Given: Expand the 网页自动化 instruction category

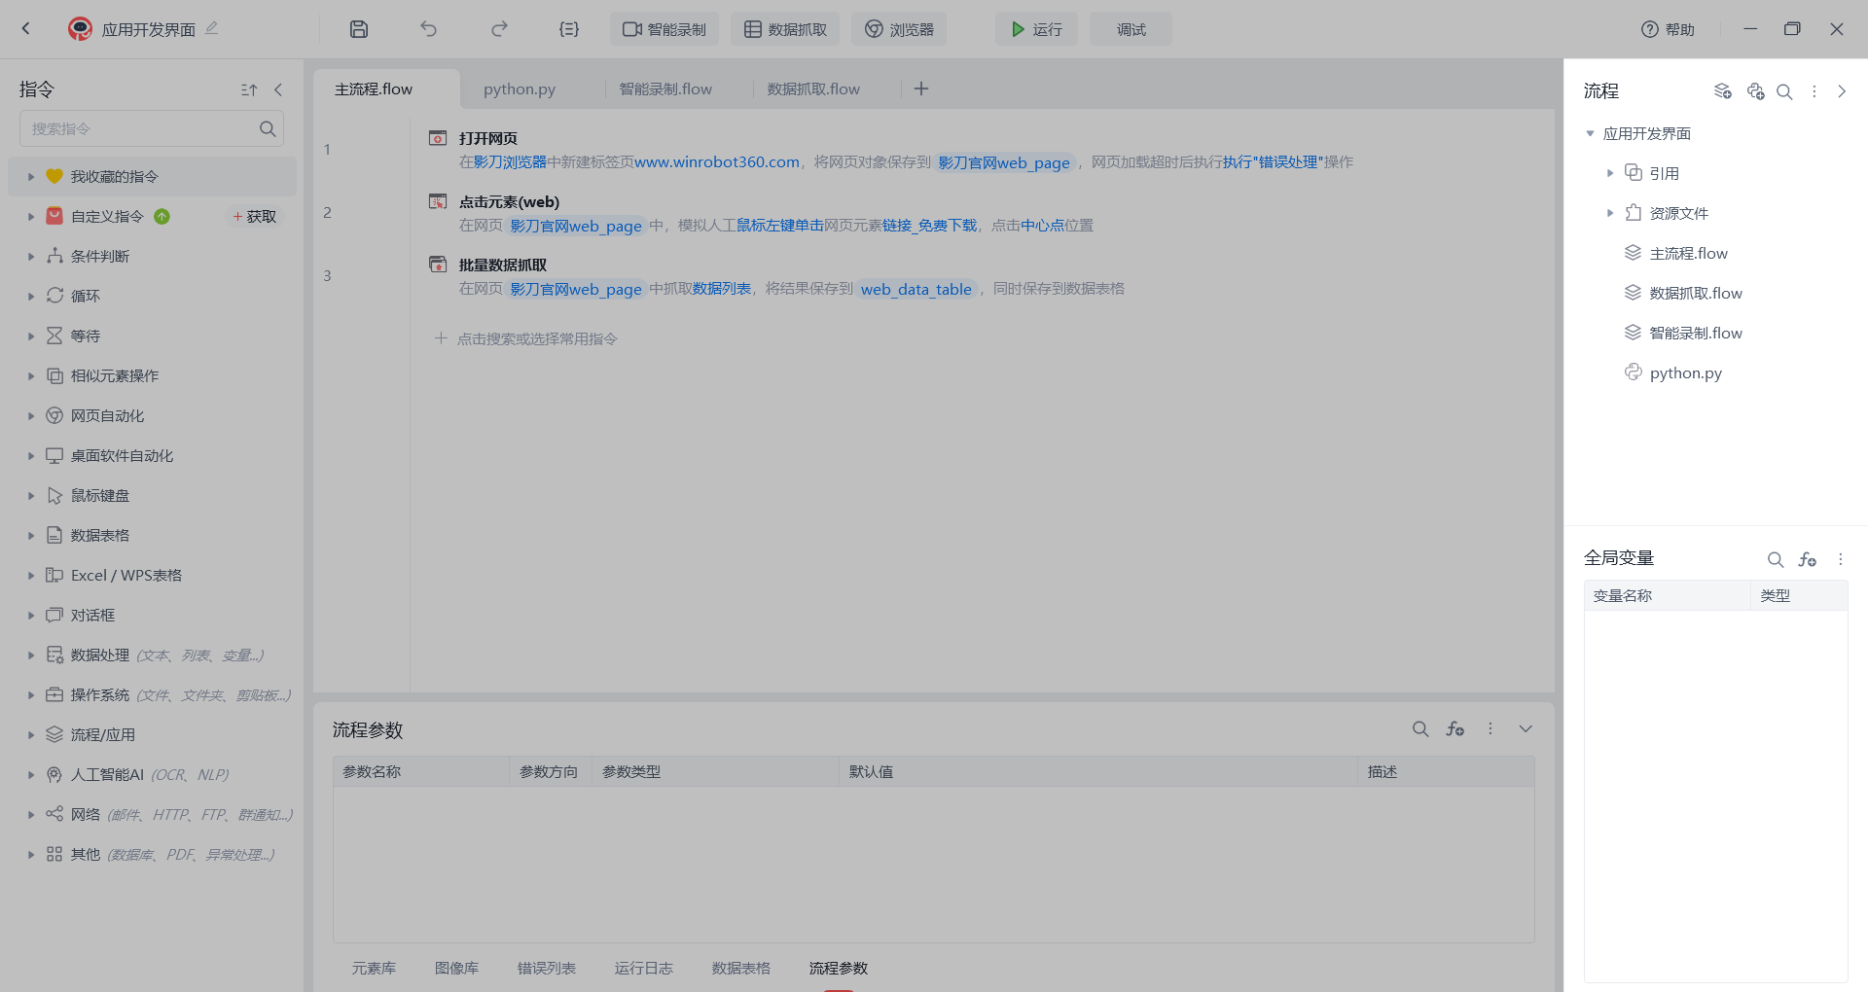Looking at the screenshot, I should (31, 416).
